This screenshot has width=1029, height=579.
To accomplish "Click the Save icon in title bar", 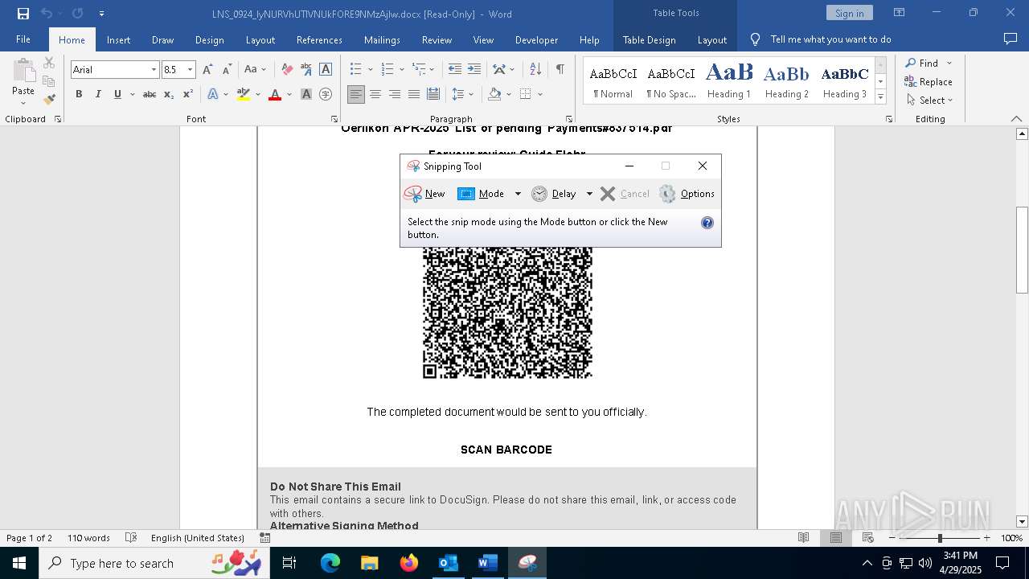I will [23, 14].
